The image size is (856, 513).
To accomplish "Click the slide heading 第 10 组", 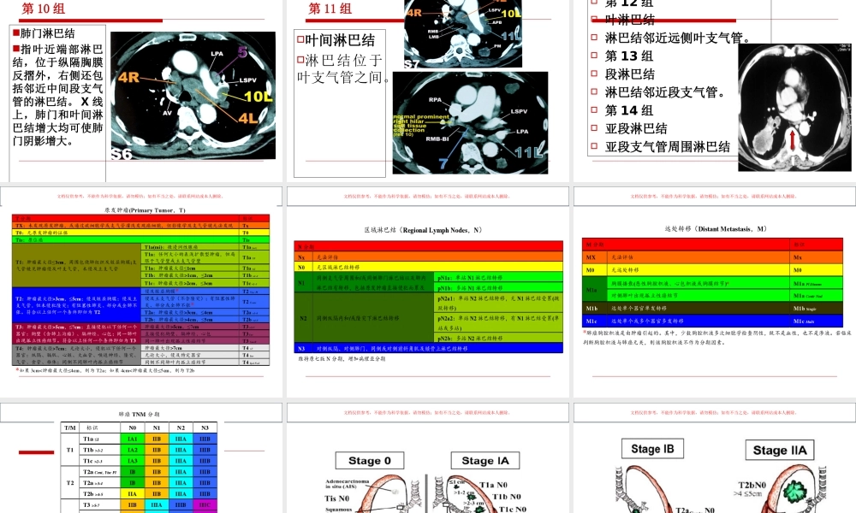I will 43,9.
